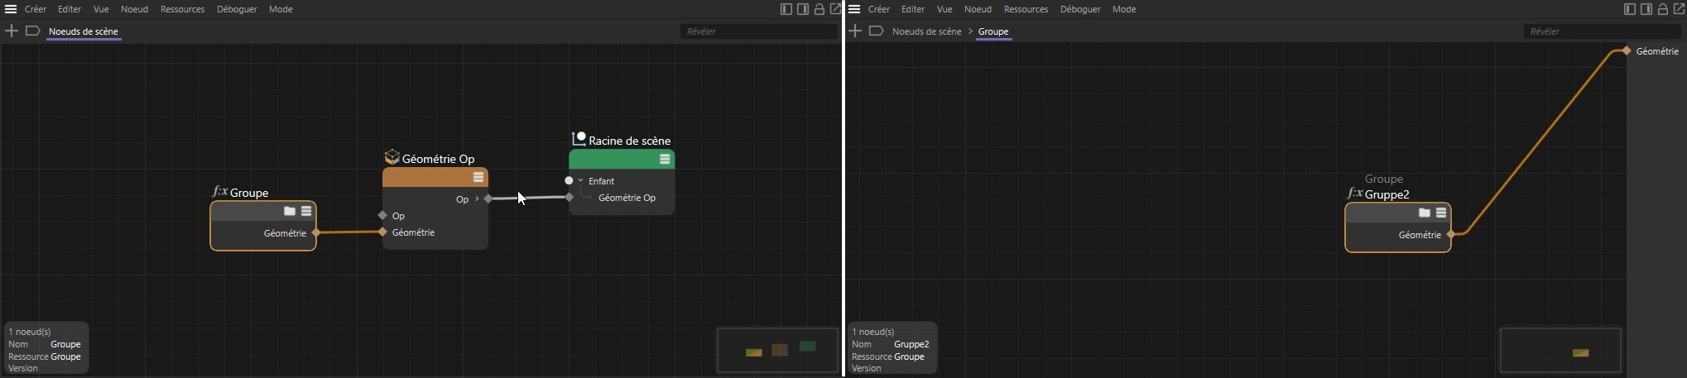Select the Géométrie Op node title

click(x=438, y=159)
